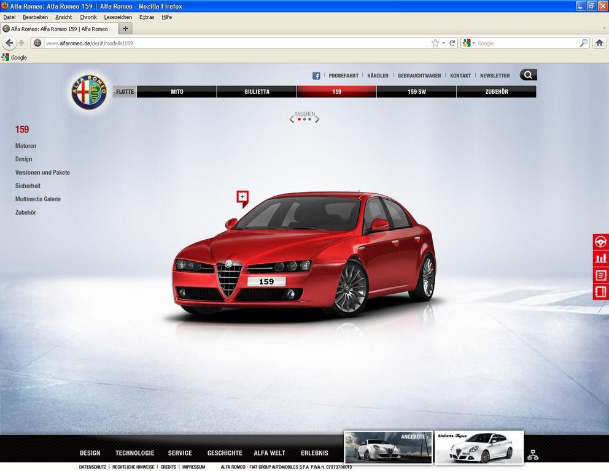This screenshot has width=609, height=471.
Task: Open the URL history dropdown arrow
Action: [443, 43]
